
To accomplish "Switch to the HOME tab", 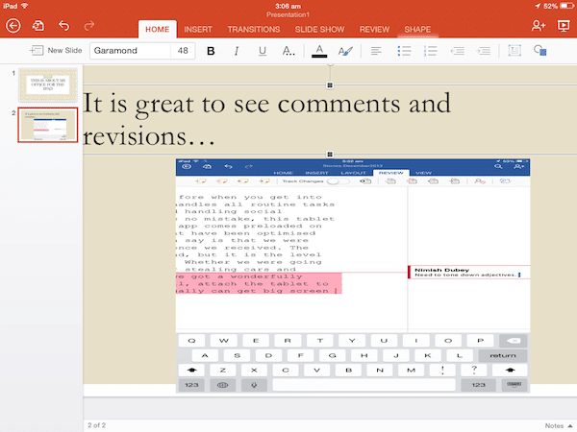I will (157, 30).
